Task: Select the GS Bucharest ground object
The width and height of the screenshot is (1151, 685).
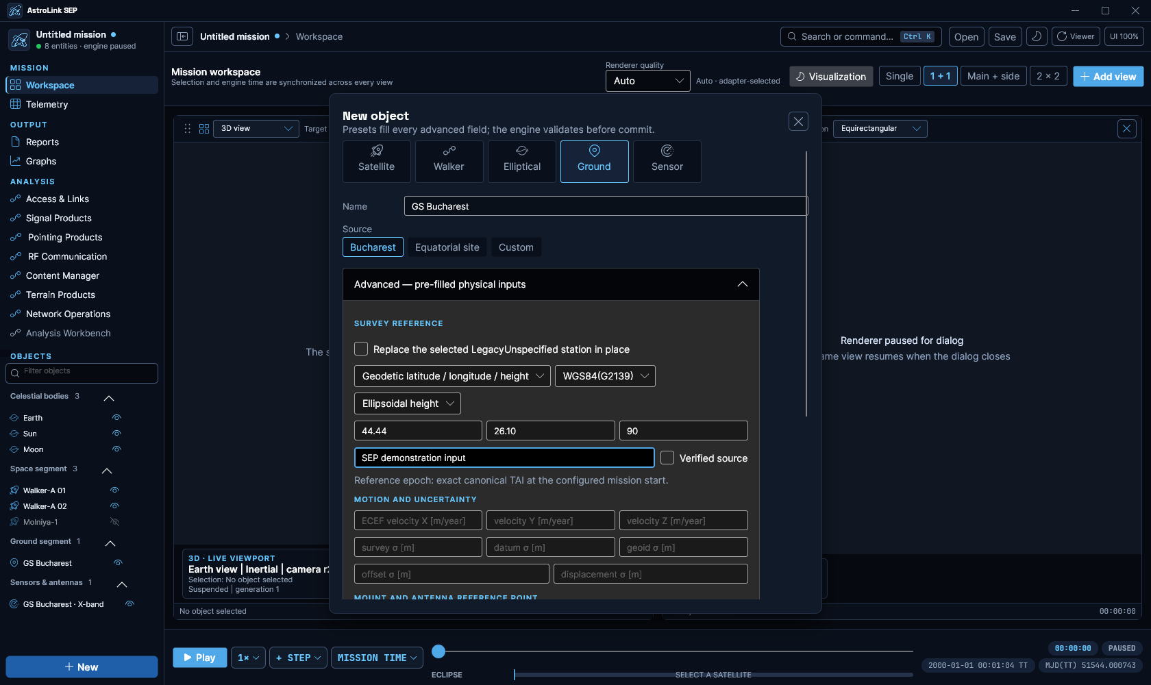Action: [47, 563]
